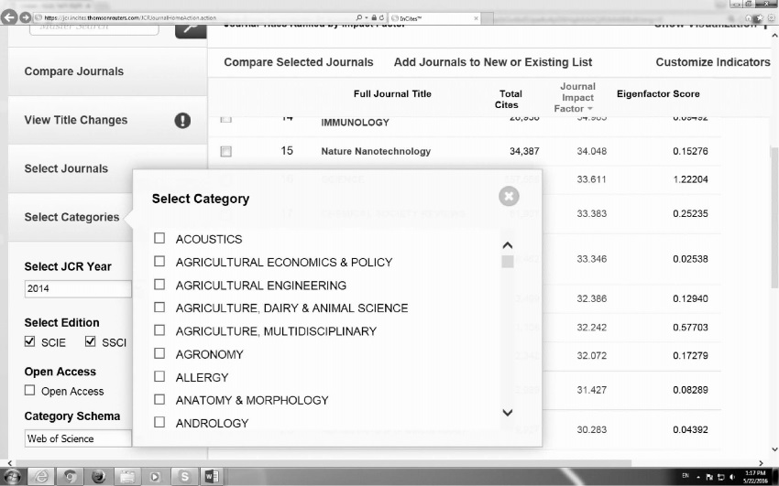Open Firefox from the taskbar
Image resolution: width=779 pixels, height=486 pixels.
click(x=99, y=477)
